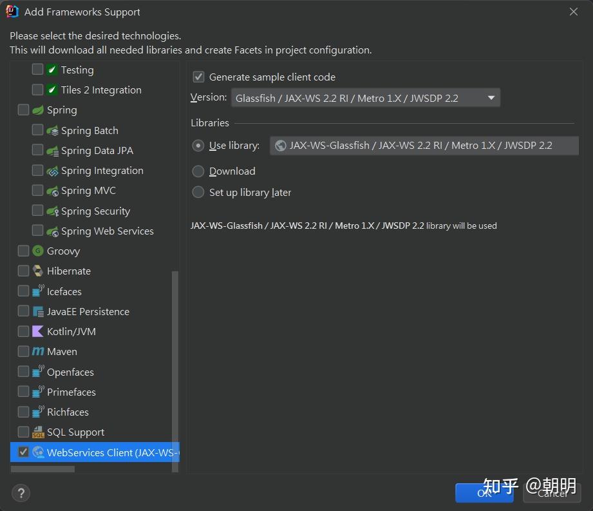This screenshot has width=593, height=511.
Task: Click the Cancel button
Action: (552, 493)
